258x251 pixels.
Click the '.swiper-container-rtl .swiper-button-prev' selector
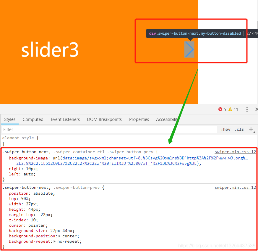pyautogui.click(x=103, y=152)
